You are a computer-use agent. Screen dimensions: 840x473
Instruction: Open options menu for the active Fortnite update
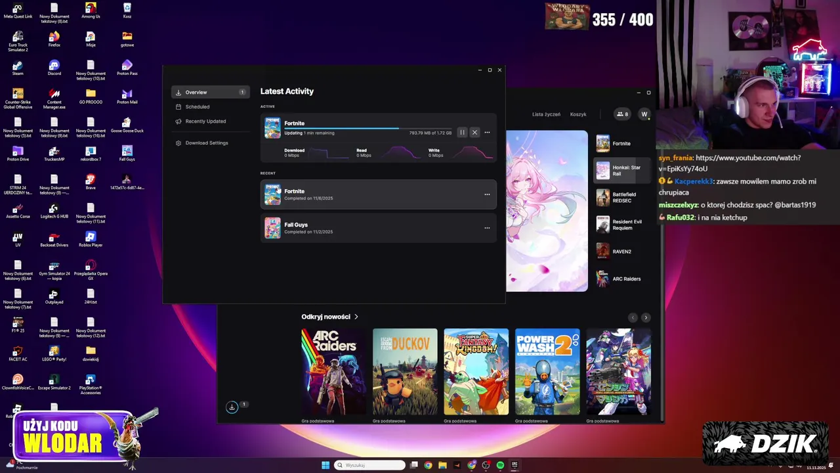click(x=487, y=133)
